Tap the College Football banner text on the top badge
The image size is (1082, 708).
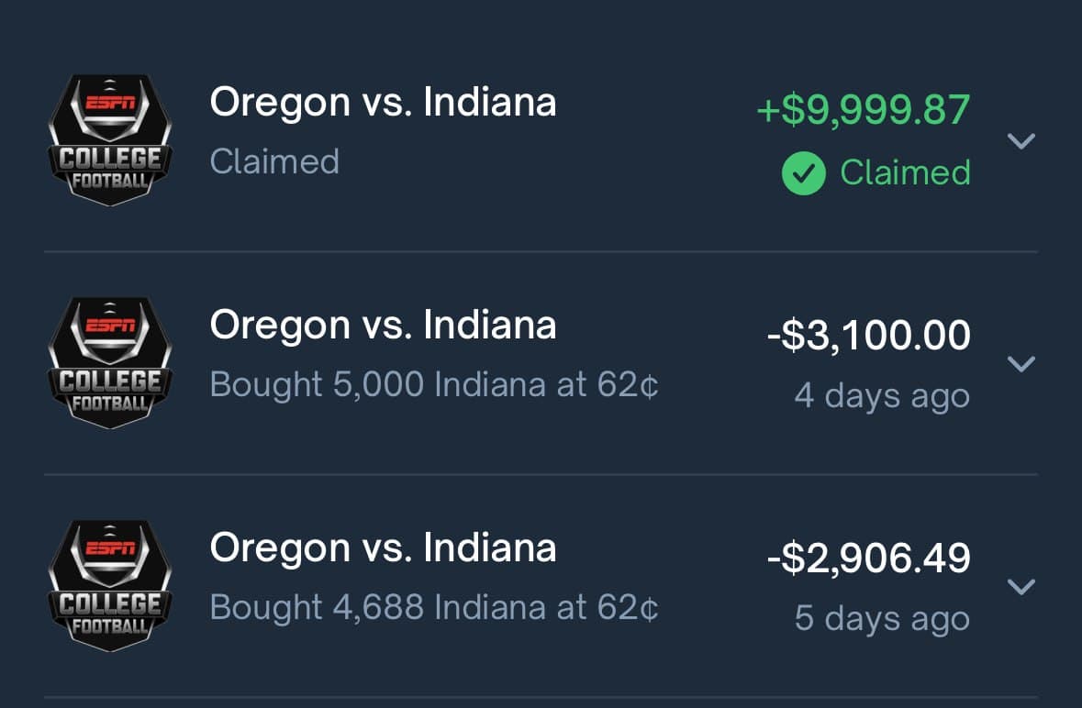click(109, 167)
